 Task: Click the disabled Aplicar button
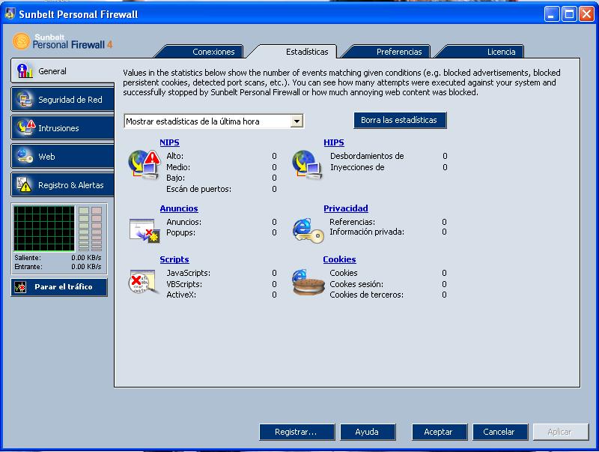[x=560, y=432]
